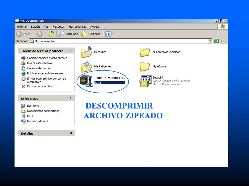
Task: Open the Herramientas menu
Action: (x=77, y=27)
